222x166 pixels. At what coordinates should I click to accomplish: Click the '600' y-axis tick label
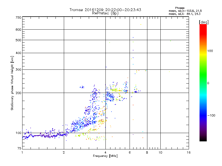[18, 30]
